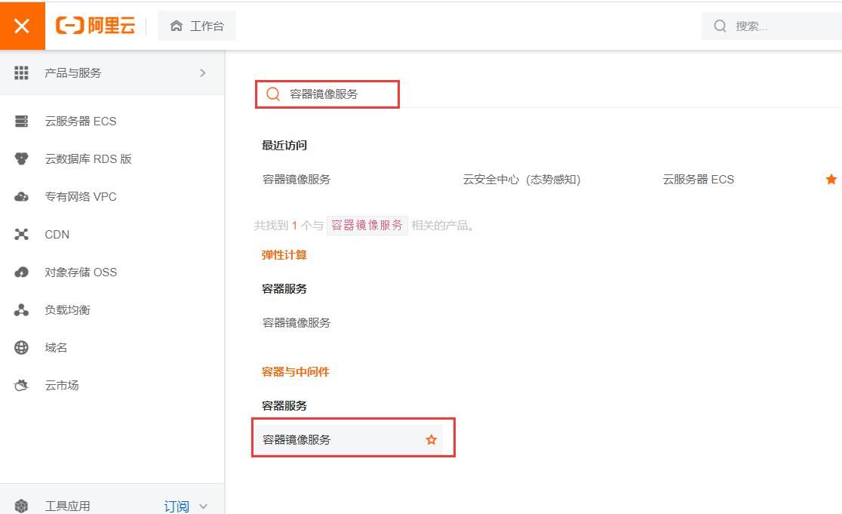Favorite 容器镜像服务 via its star toggle
Viewport: 842px width, 514px height.
coord(431,439)
